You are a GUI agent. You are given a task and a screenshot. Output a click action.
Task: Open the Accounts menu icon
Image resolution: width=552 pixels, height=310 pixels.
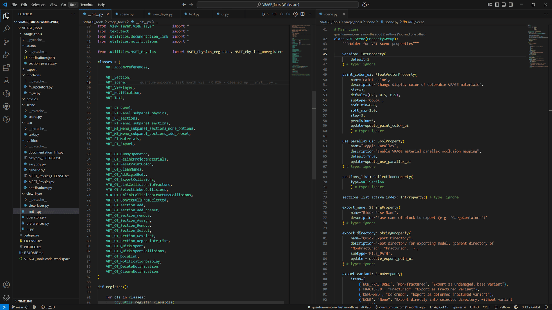tap(6, 285)
